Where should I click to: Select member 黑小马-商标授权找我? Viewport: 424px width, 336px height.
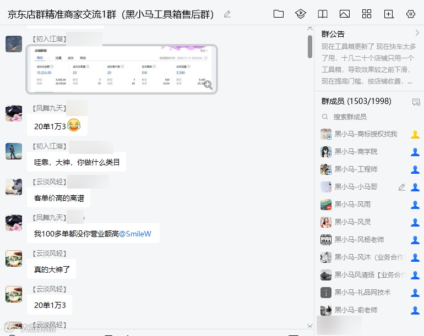tap(369, 134)
